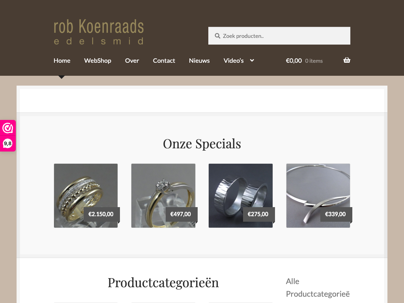Open the silver rings priced €275,00
This screenshot has width=404, height=303.
click(241, 196)
